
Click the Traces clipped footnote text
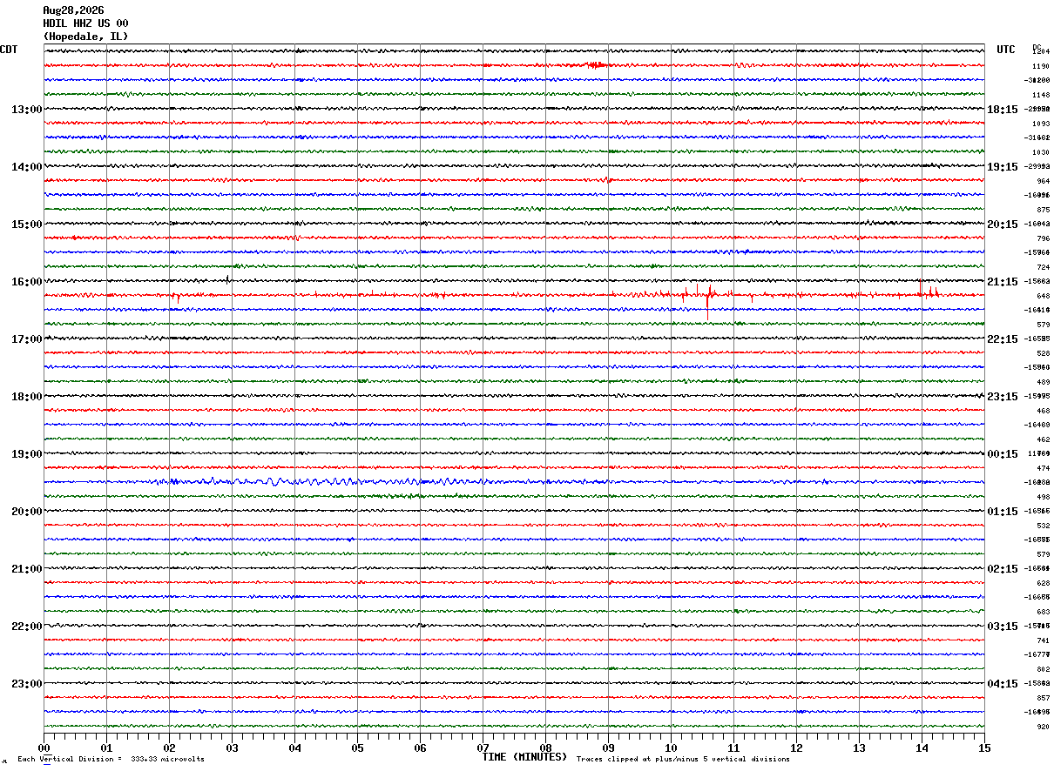pos(683,760)
